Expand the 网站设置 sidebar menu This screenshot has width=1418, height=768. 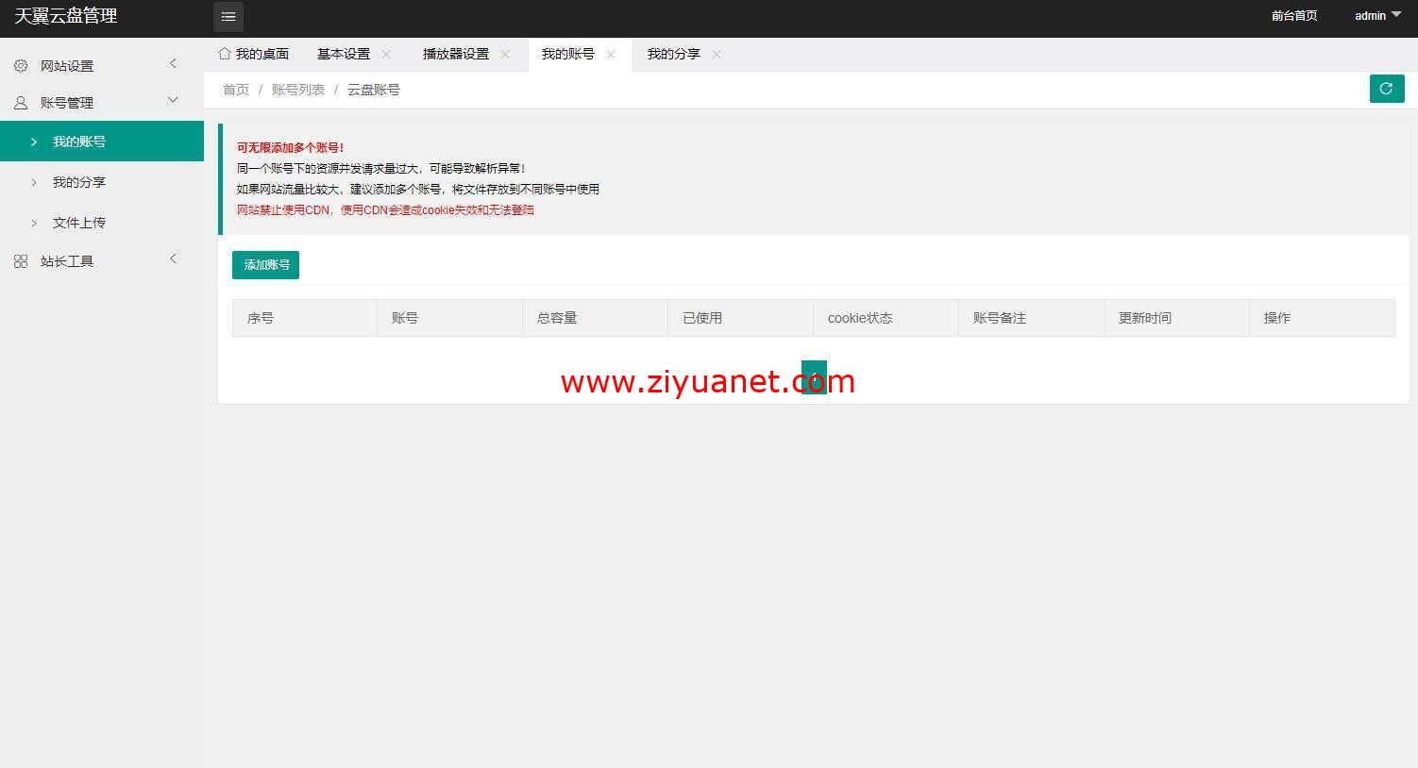pyautogui.click(x=102, y=65)
